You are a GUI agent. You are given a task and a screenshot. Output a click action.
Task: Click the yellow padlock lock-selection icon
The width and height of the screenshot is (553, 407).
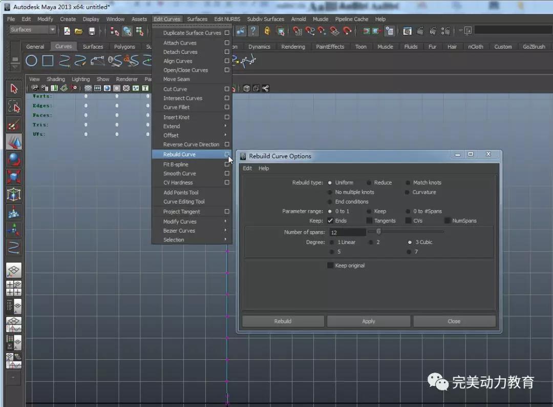pyautogui.click(x=267, y=31)
